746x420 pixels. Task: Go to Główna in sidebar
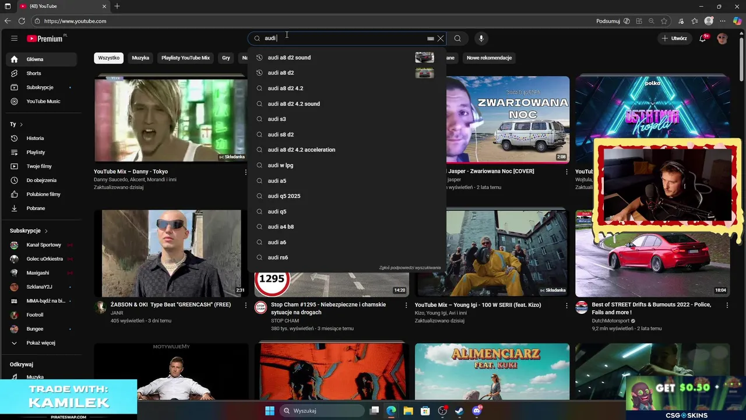[41, 59]
